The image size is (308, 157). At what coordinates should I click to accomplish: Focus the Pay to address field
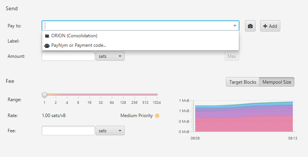[x=137, y=26]
